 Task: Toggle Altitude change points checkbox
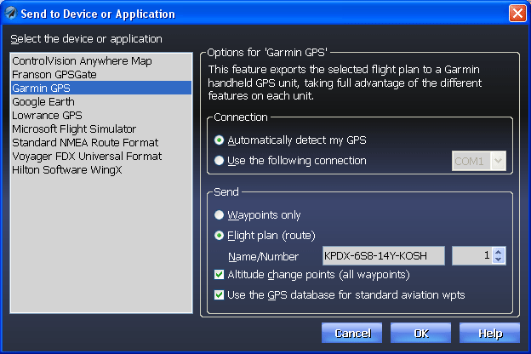219,274
